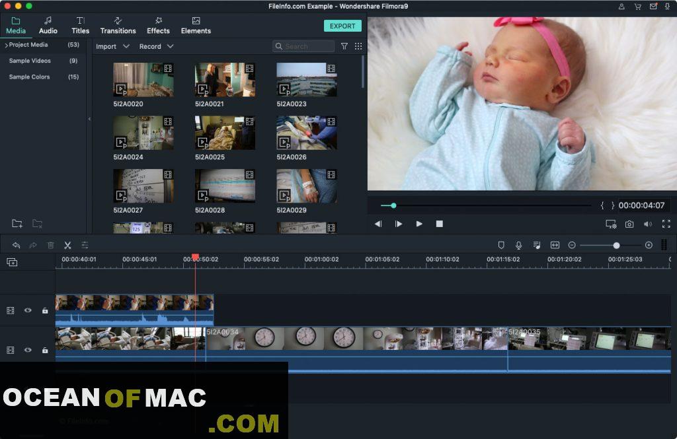Open the Audio tab
Viewport: 677px width, 439px height.
point(48,26)
